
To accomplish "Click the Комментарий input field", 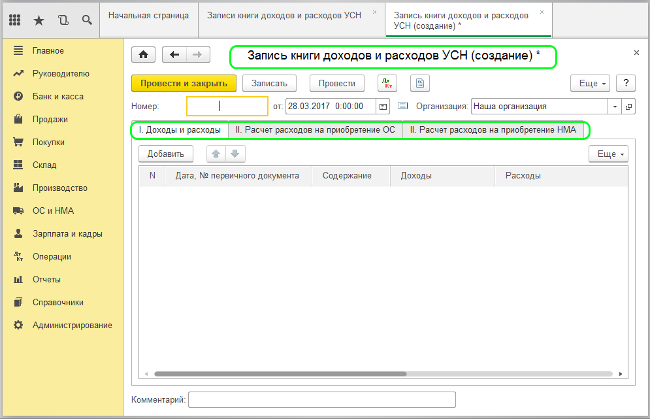I will (x=321, y=399).
